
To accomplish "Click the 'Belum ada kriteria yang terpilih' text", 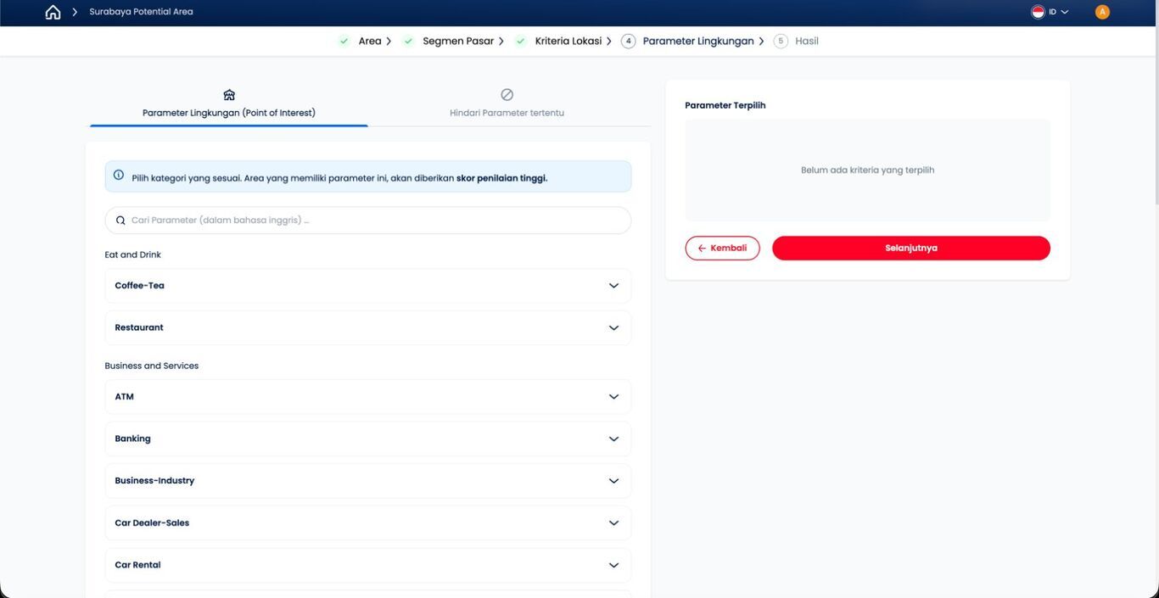I will click(x=868, y=170).
